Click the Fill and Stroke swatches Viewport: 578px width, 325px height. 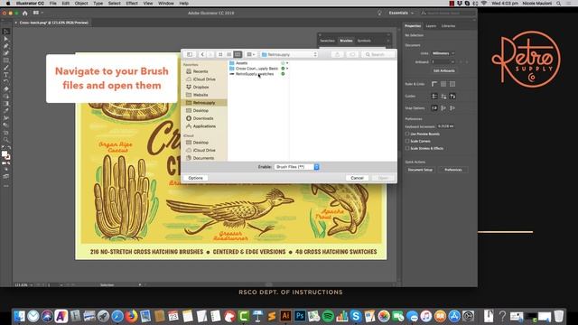(x=6, y=155)
